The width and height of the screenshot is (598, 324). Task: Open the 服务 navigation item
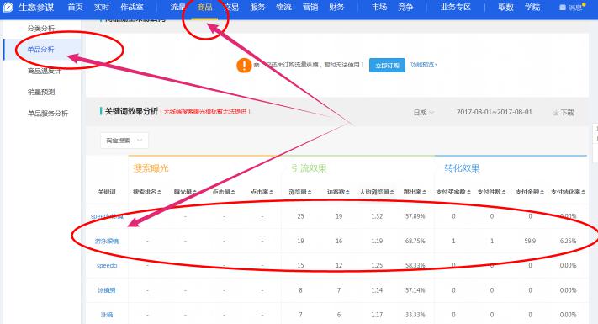(x=257, y=8)
